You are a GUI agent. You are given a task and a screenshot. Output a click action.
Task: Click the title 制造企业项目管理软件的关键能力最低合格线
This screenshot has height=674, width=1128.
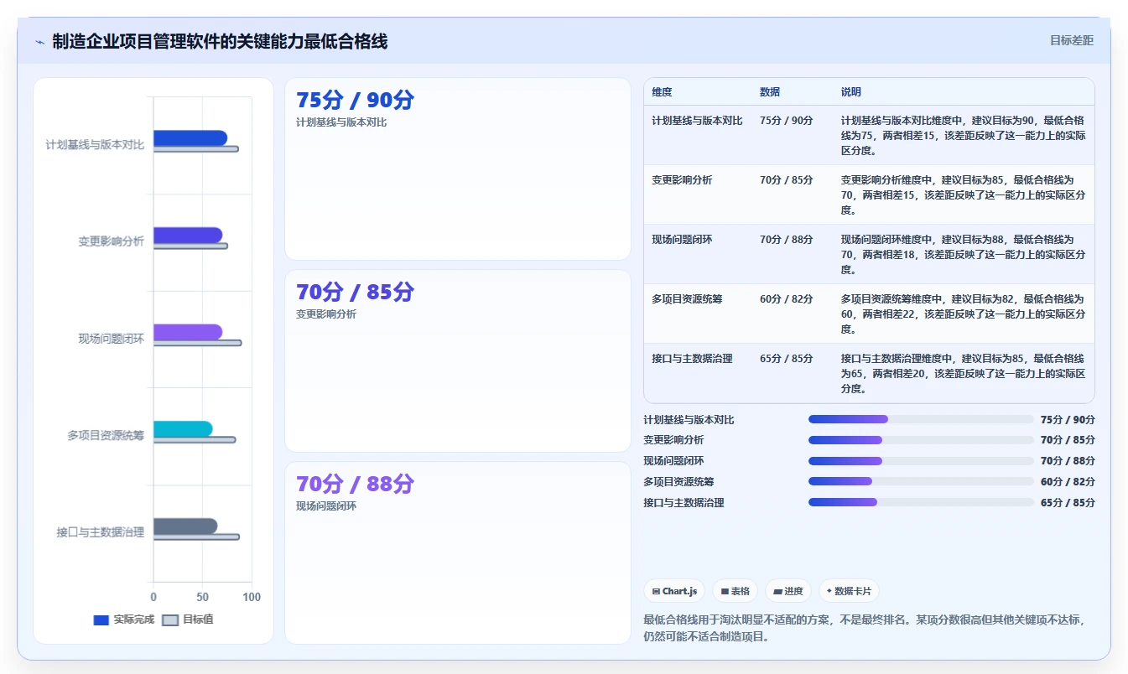[220, 41]
